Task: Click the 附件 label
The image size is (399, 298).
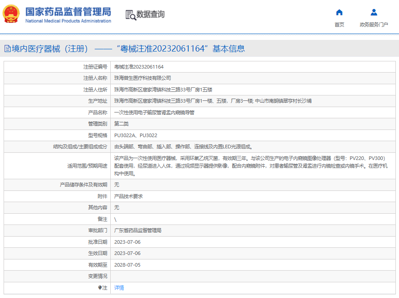Action: 103,196
